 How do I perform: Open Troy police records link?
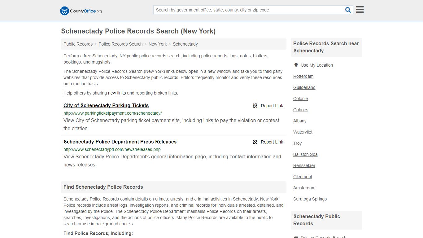(297, 143)
